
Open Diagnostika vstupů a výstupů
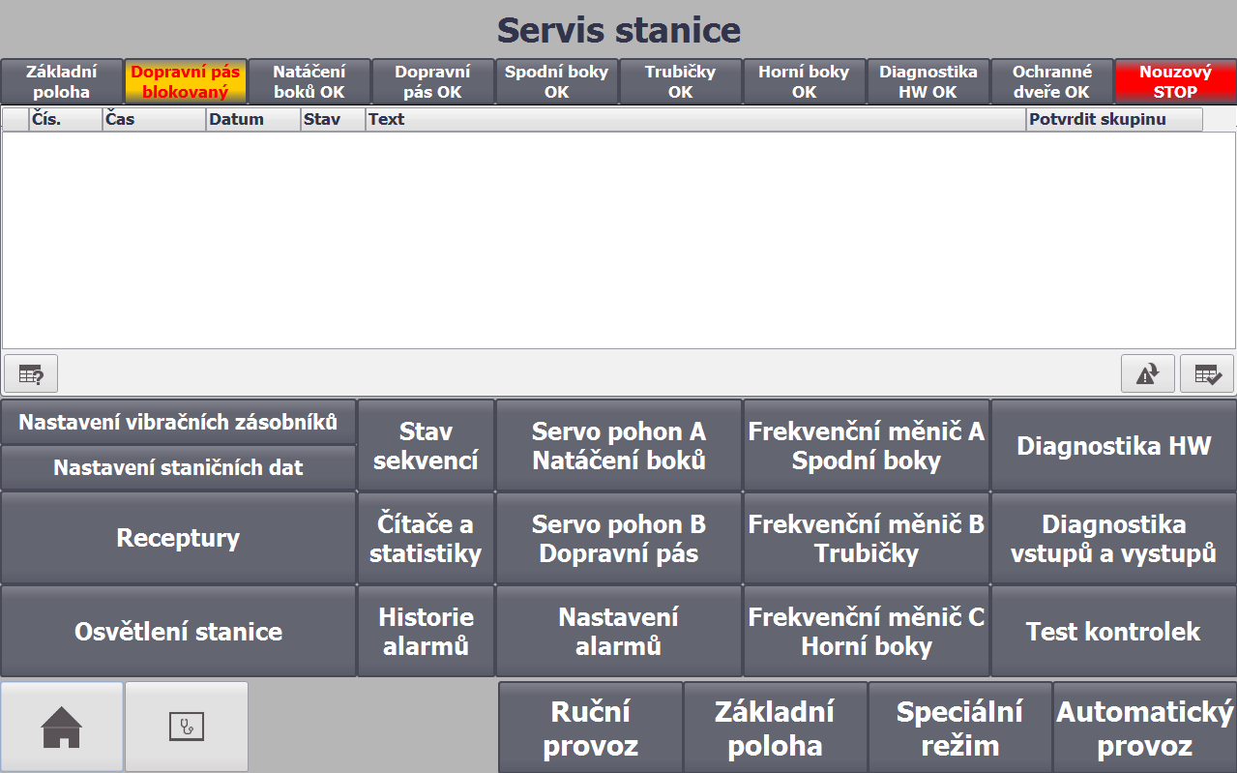[1113, 538]
